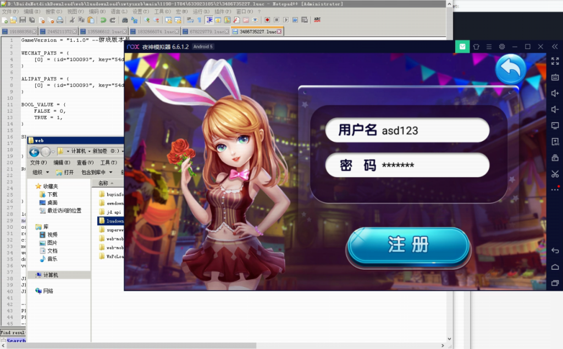Click the 注册 register button

coord(408,245)
